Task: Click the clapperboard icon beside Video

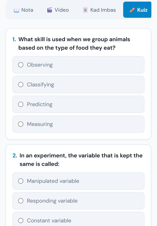Action: point(50,10)
